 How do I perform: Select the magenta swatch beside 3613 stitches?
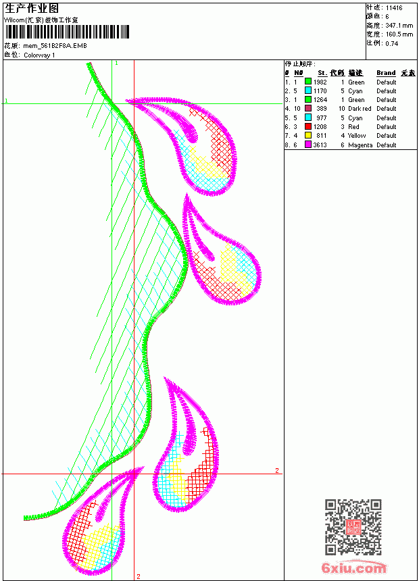[x=307, y=145]
